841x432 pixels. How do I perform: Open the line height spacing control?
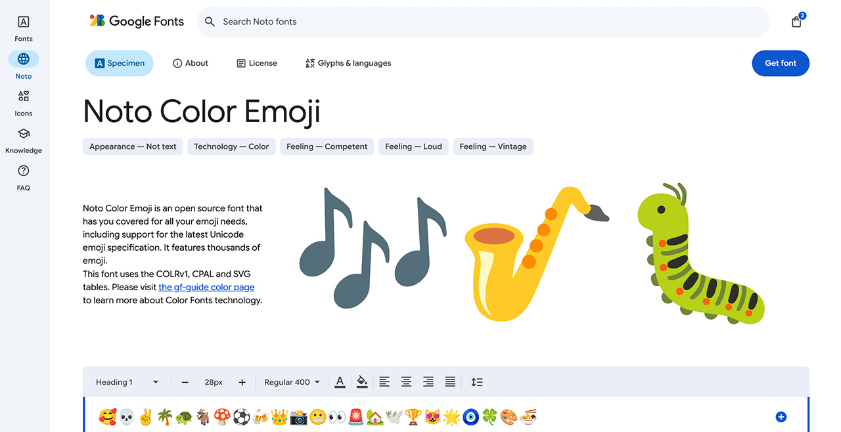tap(477, 381)
